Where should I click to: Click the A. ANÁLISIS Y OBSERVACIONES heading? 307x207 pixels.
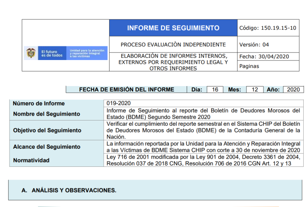(x=69, y=190)
